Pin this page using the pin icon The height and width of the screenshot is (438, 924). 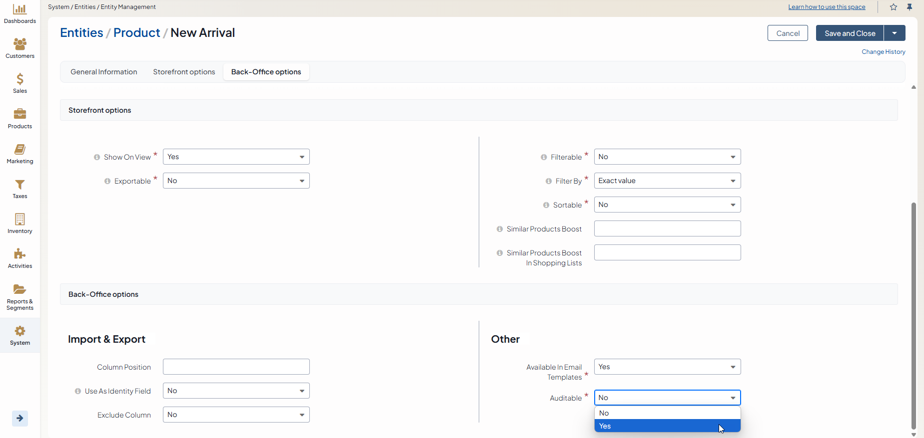tap(910, 7)
